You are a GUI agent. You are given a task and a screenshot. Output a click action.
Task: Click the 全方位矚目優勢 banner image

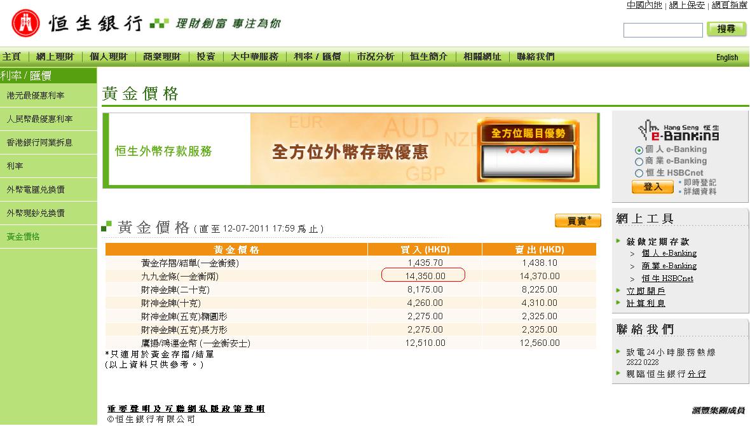[x=528, y=149]
